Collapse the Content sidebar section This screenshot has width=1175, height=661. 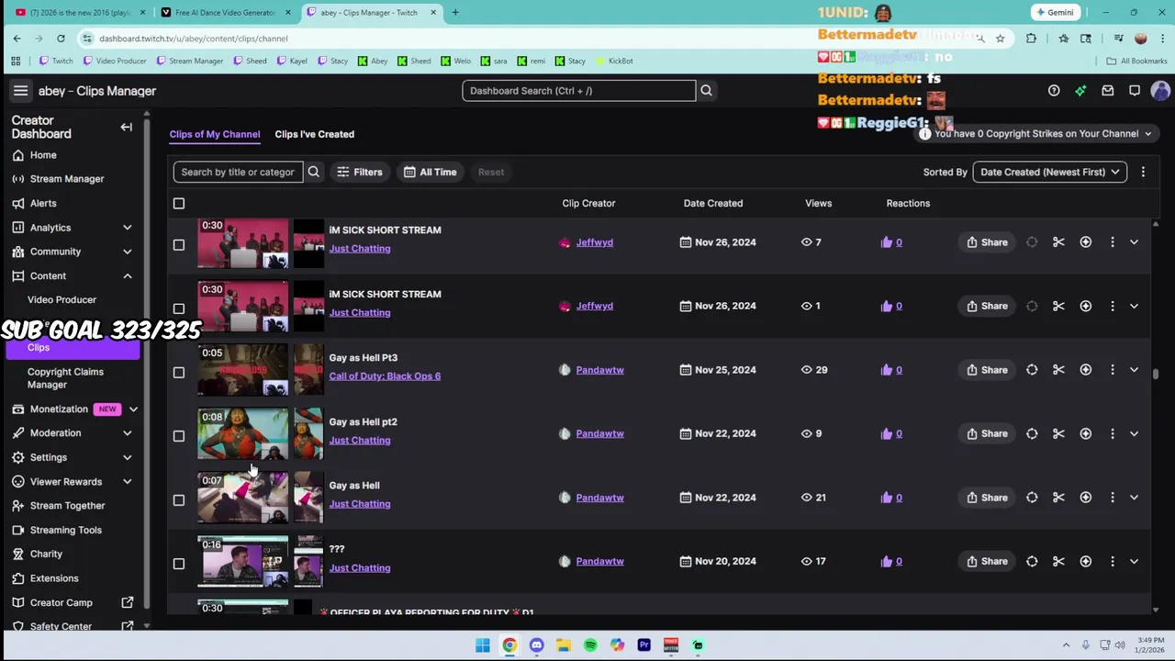[128, 276]
